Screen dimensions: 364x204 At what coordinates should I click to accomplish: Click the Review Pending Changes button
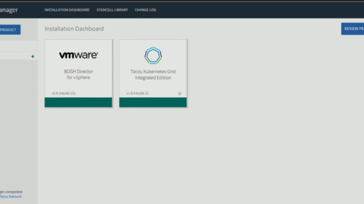coord(353,29)
